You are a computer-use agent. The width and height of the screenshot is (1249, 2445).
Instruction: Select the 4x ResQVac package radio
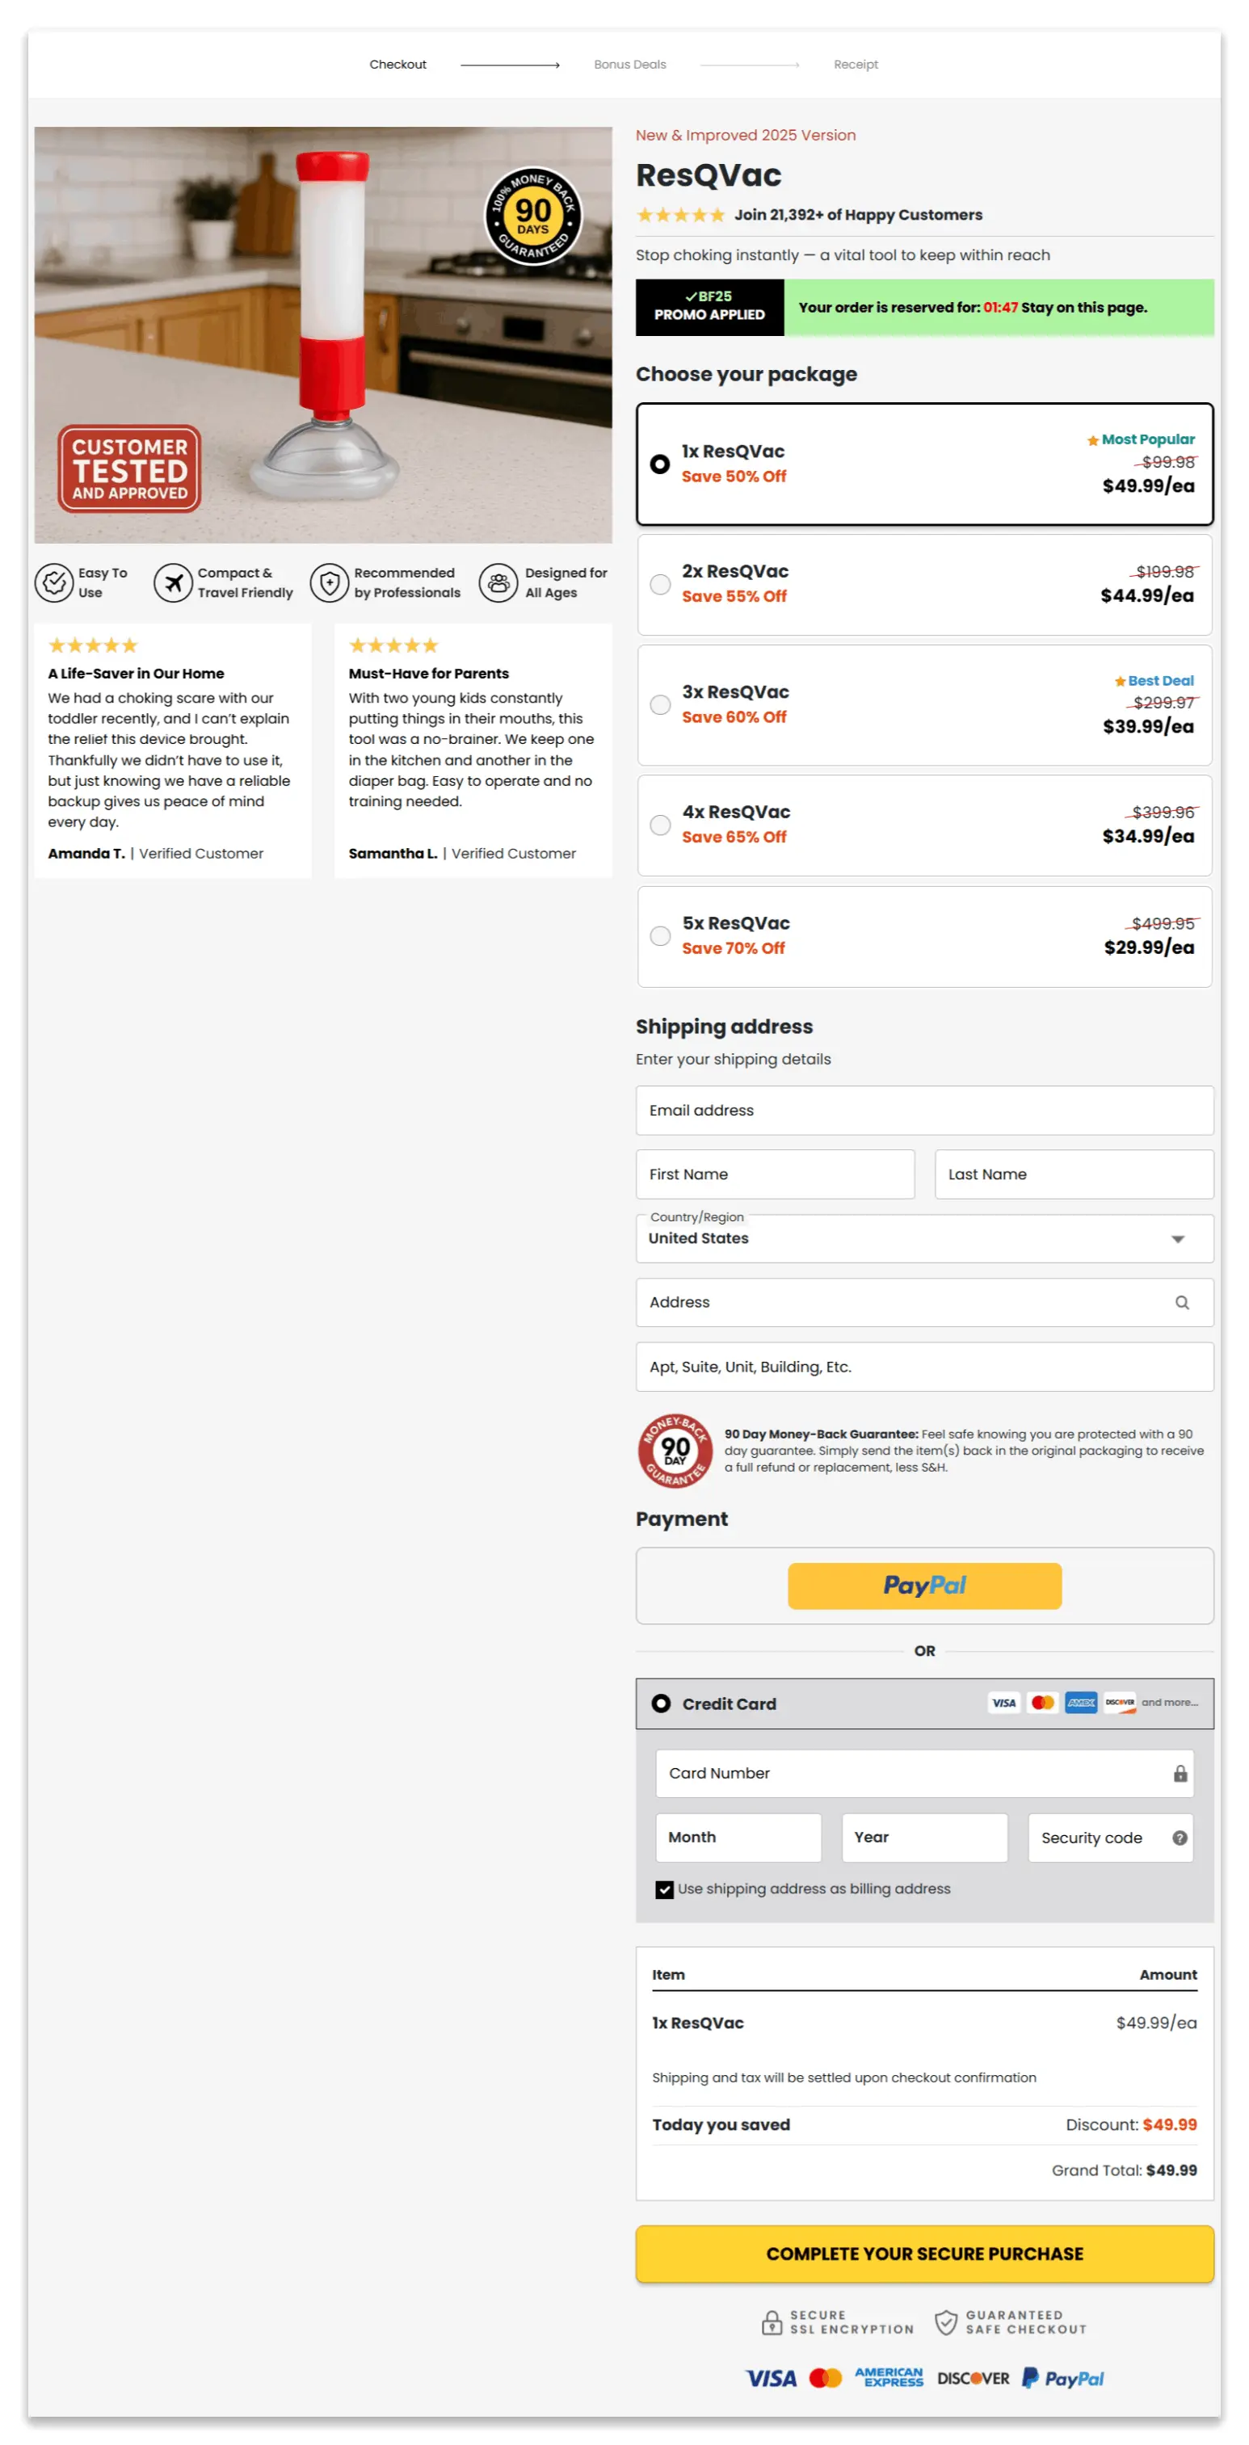659,825
